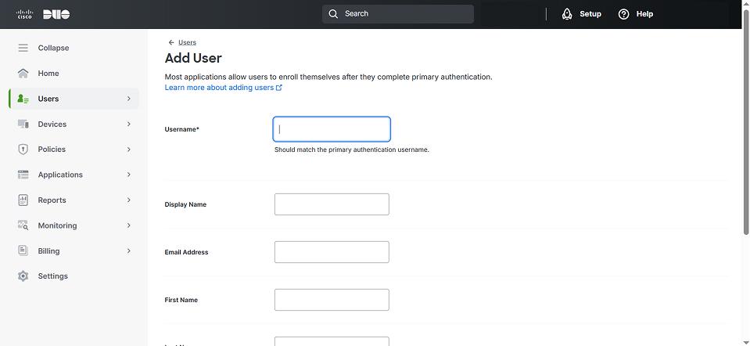Open Monitoring in the sidebar
Screen dimensions: 750x346
point(57,225)
